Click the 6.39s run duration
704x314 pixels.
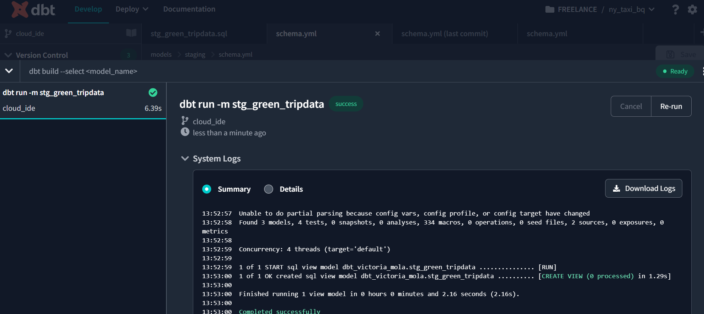click(x=153, y=108)
